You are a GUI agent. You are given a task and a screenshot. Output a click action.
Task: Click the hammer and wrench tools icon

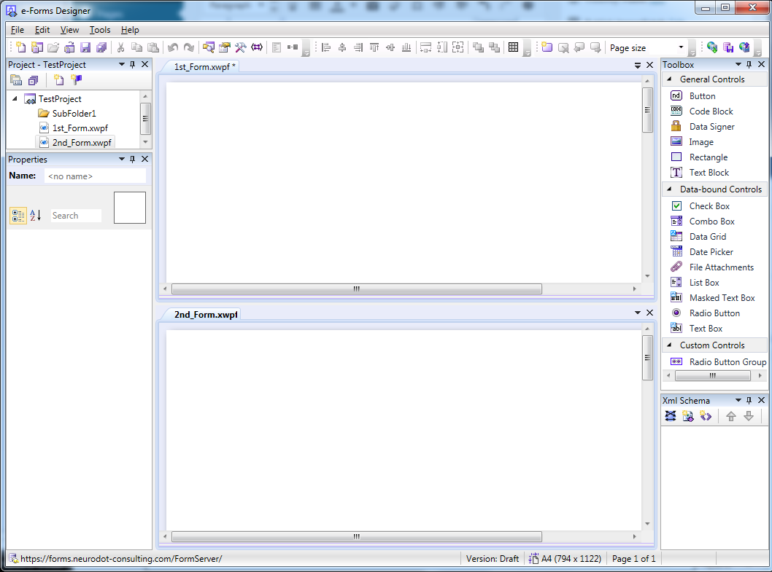point(240,47)
